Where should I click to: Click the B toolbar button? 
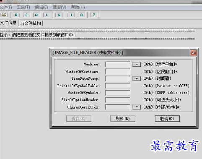coord(81,15)
